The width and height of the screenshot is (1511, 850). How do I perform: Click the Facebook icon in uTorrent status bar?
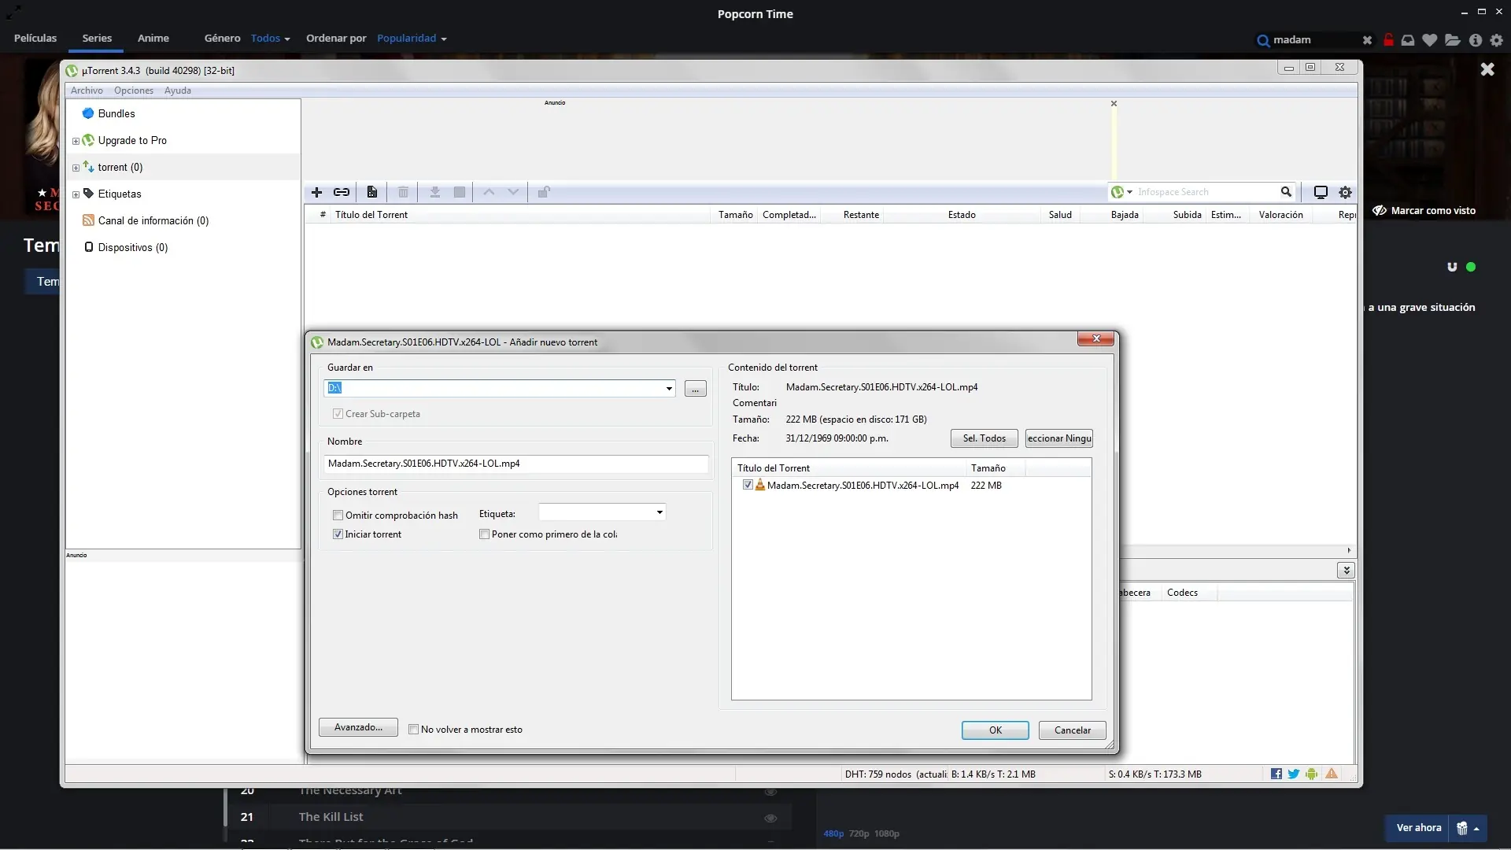coord(1276,774)
